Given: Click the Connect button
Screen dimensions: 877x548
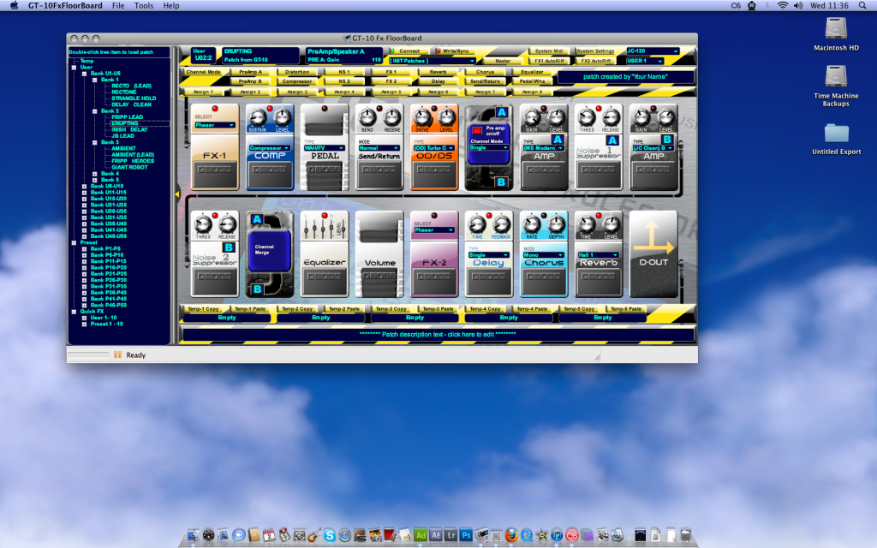Looking at the screenshot, I should click(409, 51).
